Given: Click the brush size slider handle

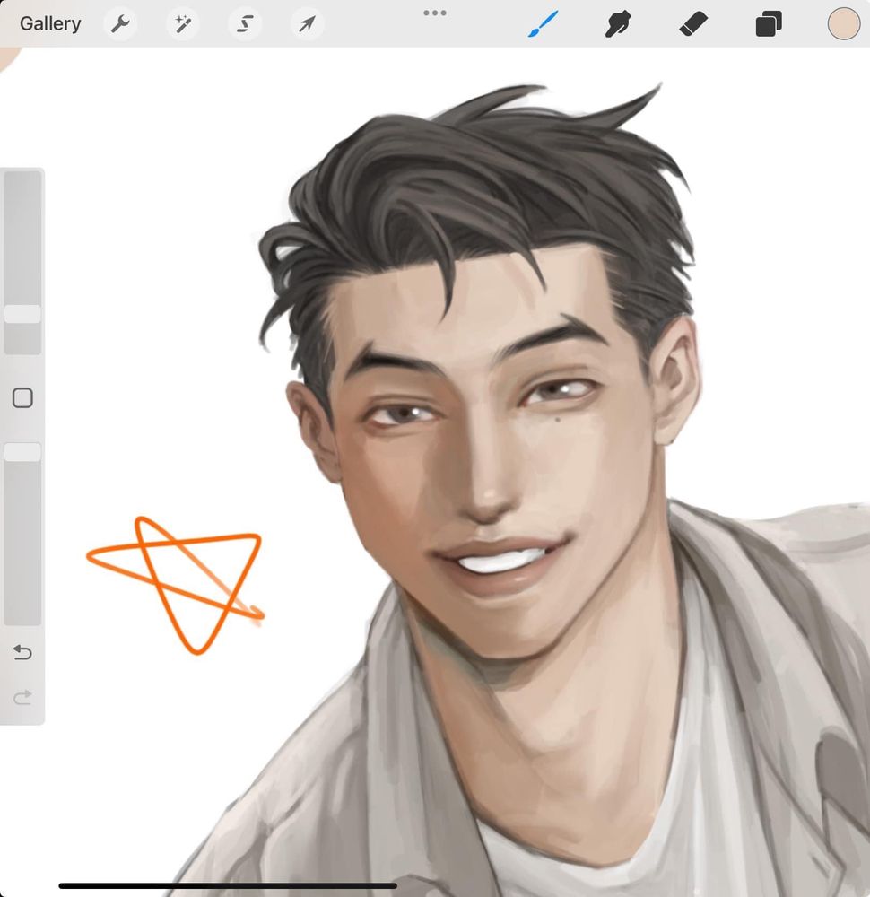Looking at the screenshot, I should [x=23, y=314].
